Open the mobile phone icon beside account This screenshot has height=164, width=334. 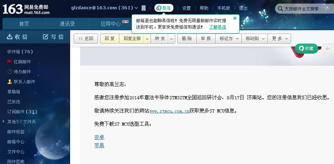tap(143, 8)
